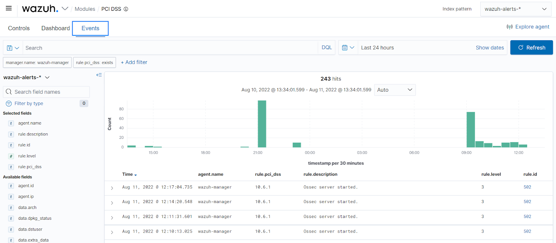Switch to the Controls tab
This screenshot has height=243, width=556.
click(19, 28)
